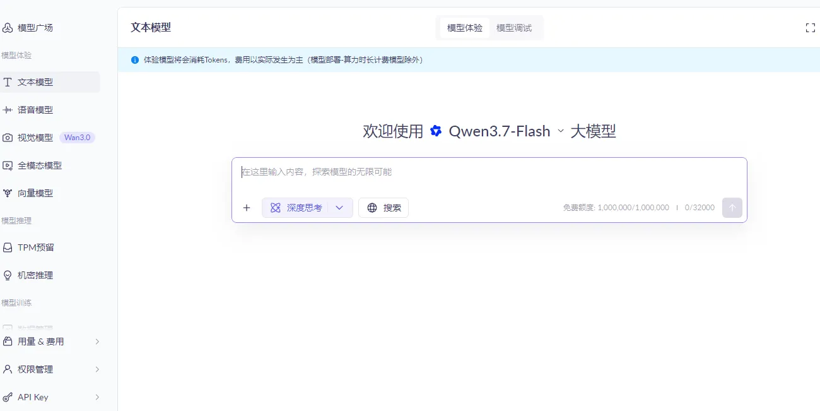The height and width of the screenshot is (411, 820).
Task: Click the 深度思考 atom icon
Action: point(276,208)
